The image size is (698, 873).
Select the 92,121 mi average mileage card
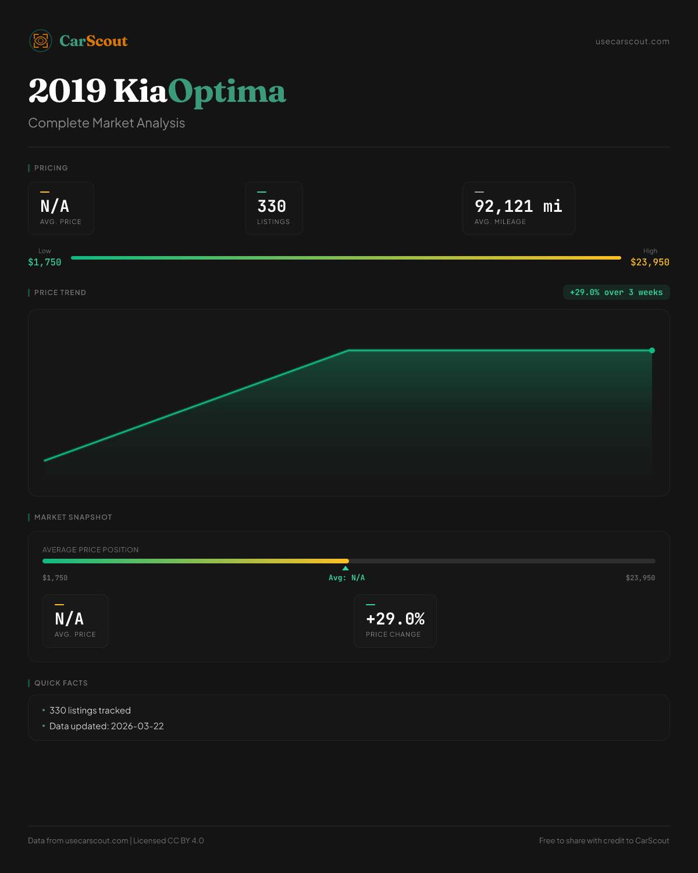tap(518, 208)
